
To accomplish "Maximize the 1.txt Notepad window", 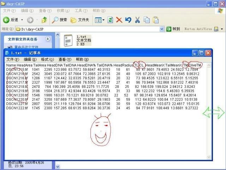I will (201, 53).
